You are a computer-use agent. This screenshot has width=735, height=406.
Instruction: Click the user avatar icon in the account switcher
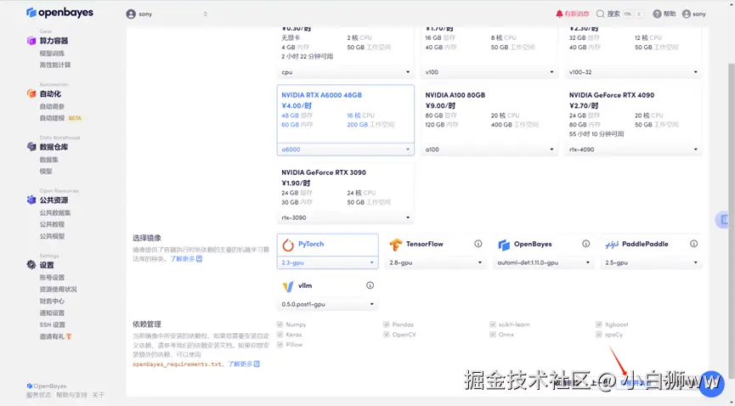tap(131, 14)
